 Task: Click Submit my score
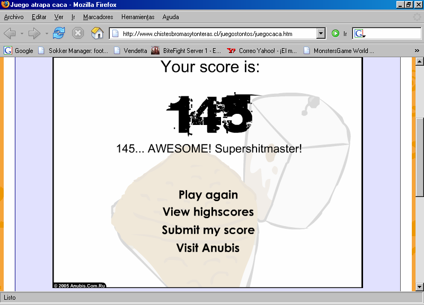tap(208, 230)
